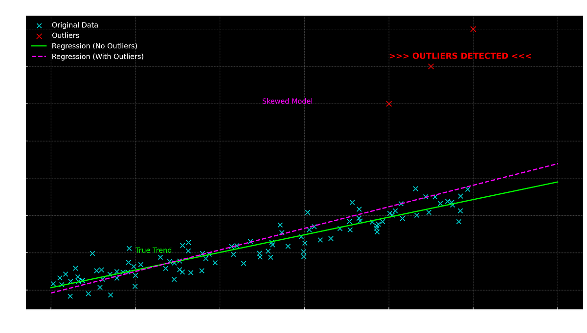Click the Skewed Model annotation

(x=288, y=101)
